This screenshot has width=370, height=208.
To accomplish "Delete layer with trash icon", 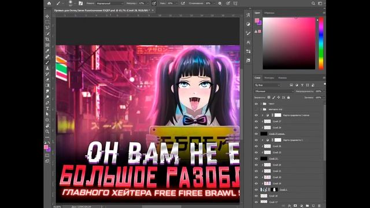I will tap(319, 206).
